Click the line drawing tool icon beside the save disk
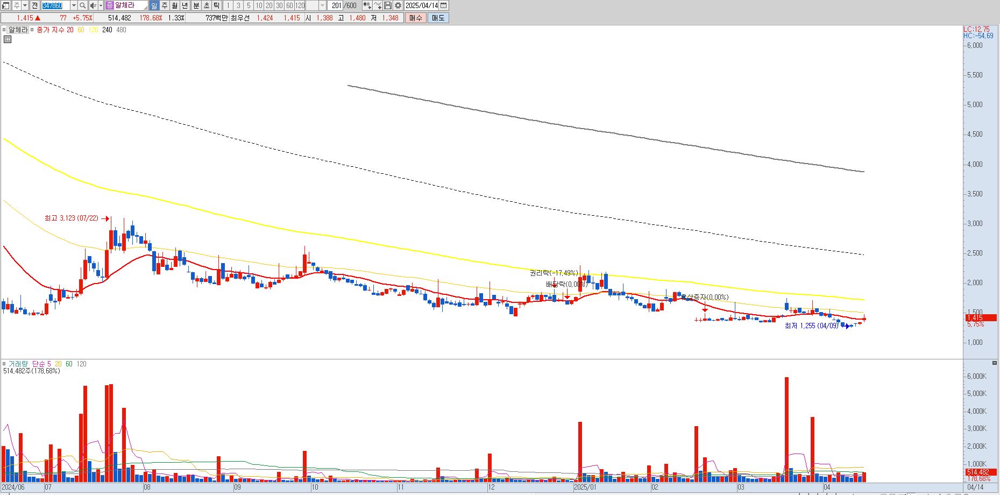Image resolution: width=1000 pixels, height=495 pixels. [378, 5]
